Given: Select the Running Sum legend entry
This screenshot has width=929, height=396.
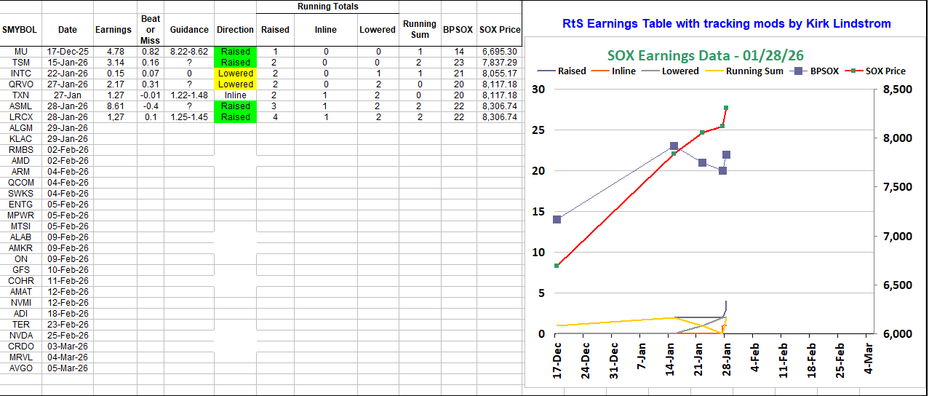Looking at the screenshot, I should [x=753, y=71].
